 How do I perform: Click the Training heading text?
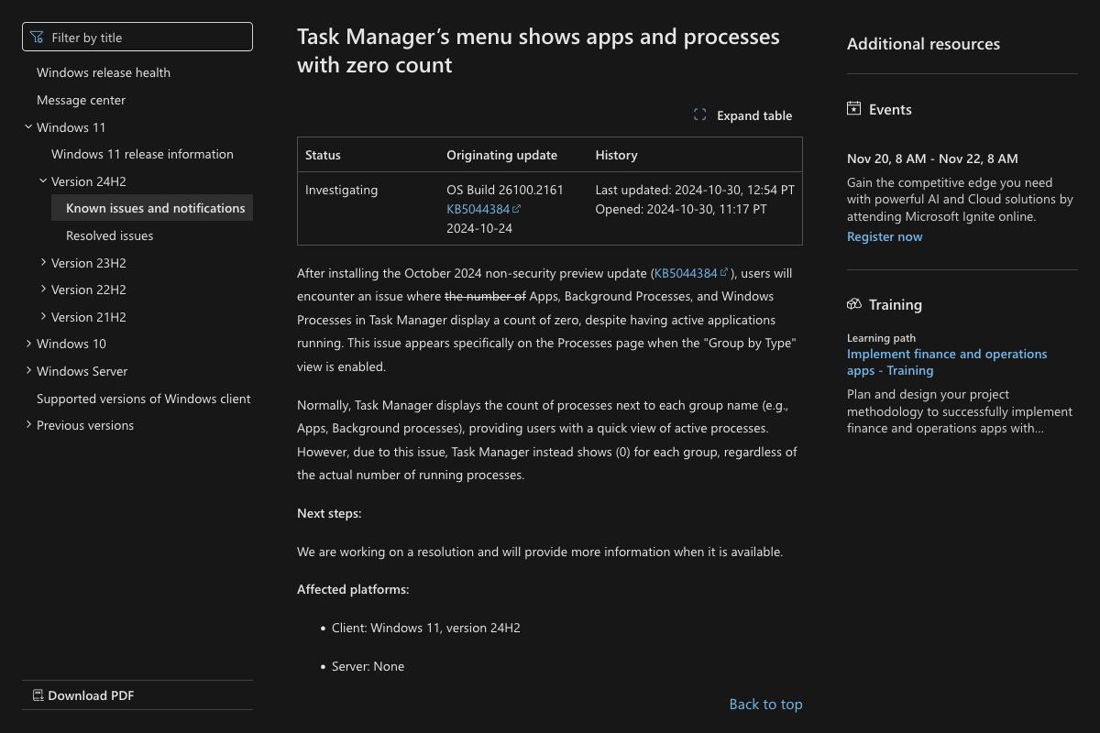[896, 304]
